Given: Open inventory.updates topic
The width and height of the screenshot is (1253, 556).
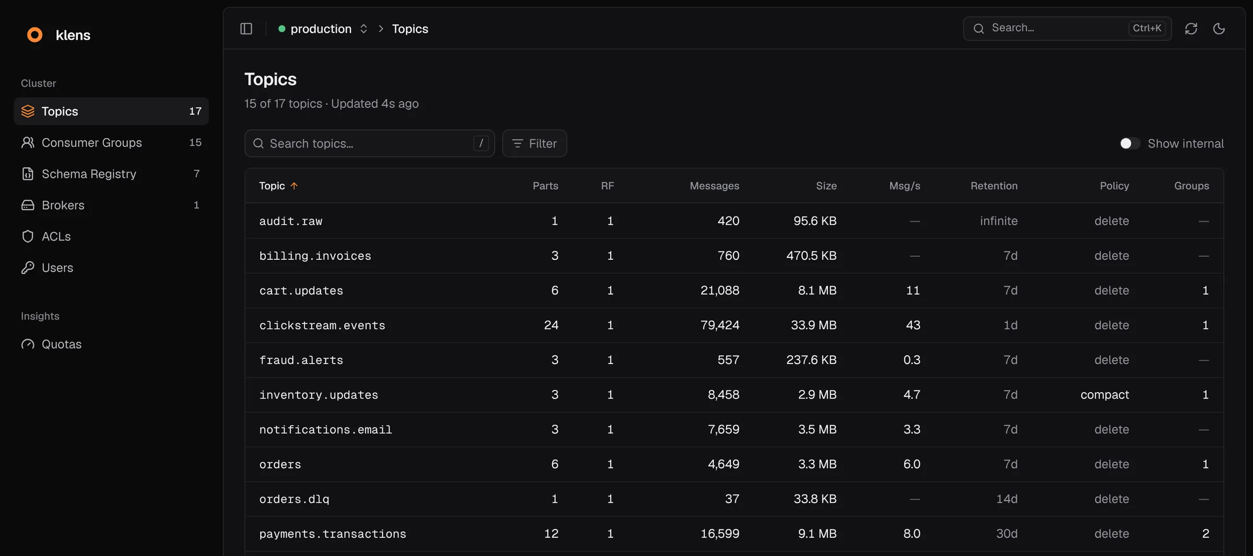Looking at the screenshot, I should 318,395.
